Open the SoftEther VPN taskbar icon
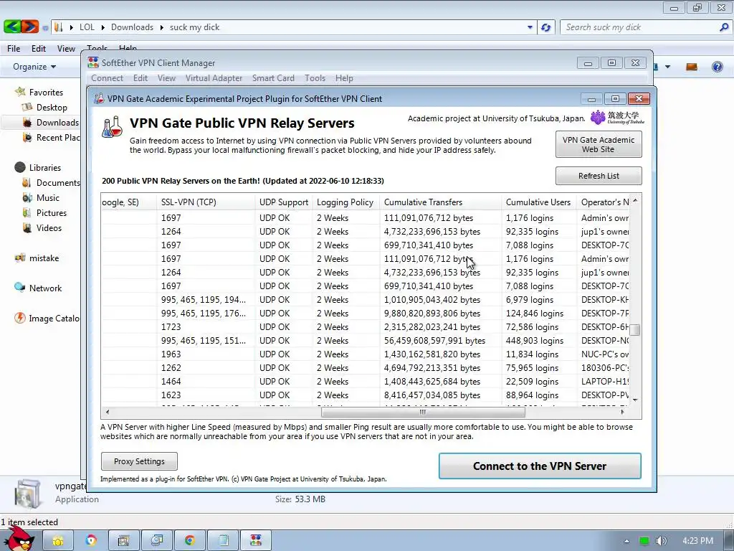The height and width of the screenshot is (551, 734). 256,541
